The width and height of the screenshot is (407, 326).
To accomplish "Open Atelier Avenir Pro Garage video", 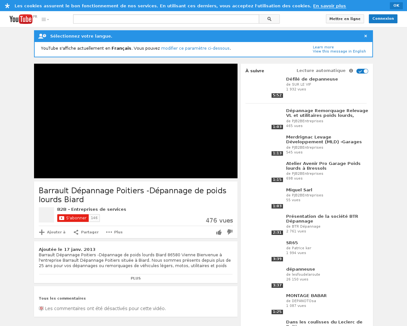I will [x=323, y=166].
